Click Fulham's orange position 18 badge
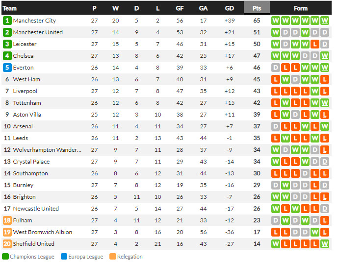The width and height of the screenshot is (338, 262). tap(7, 220)
